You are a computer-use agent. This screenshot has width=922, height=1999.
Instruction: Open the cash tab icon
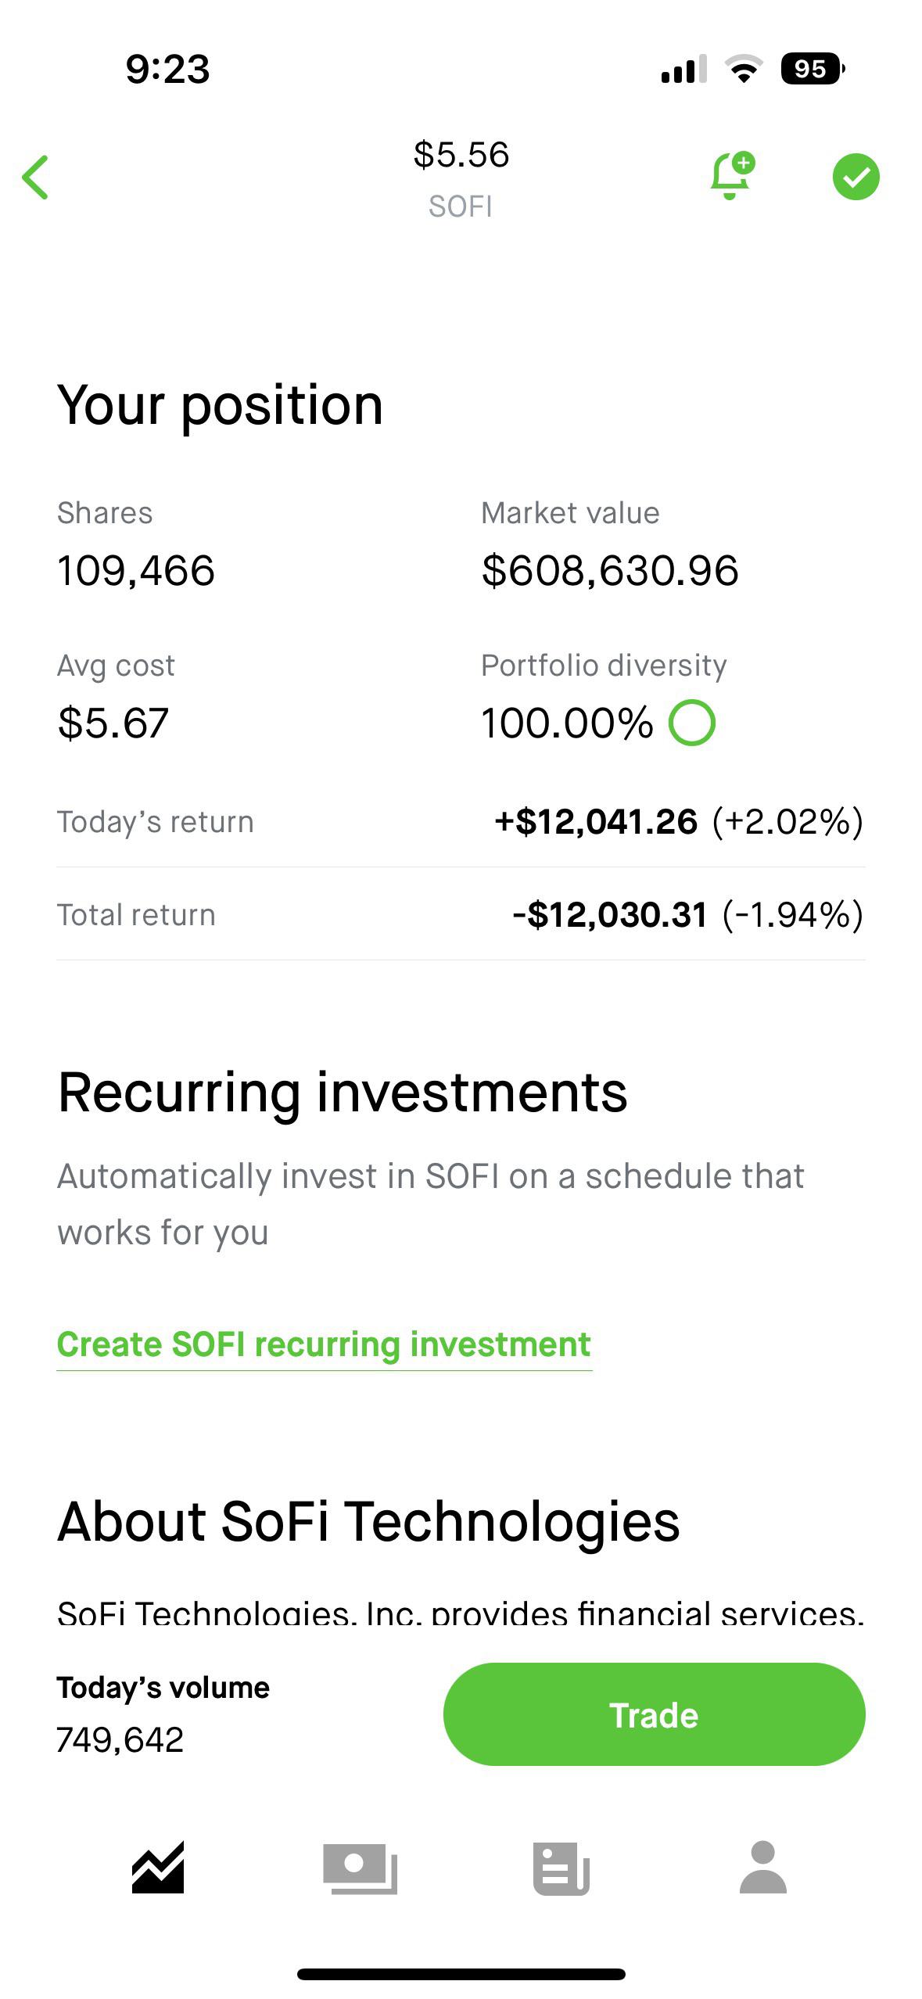point(360,1868)
